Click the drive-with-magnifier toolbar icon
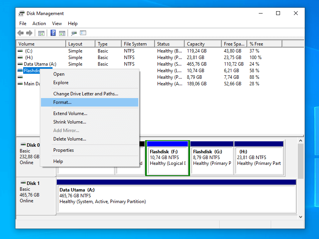This screenshot has width=319, height=239. 74,33
